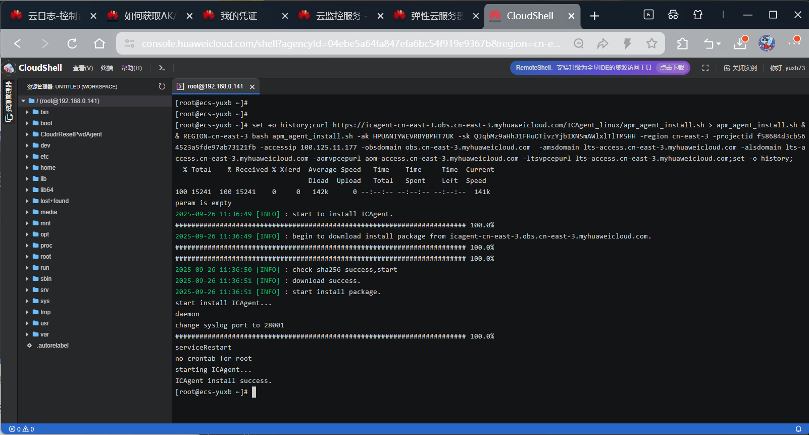Open site settings icon in address bar
The height and width of the screenshot is (435, 809).
(130, 43)
